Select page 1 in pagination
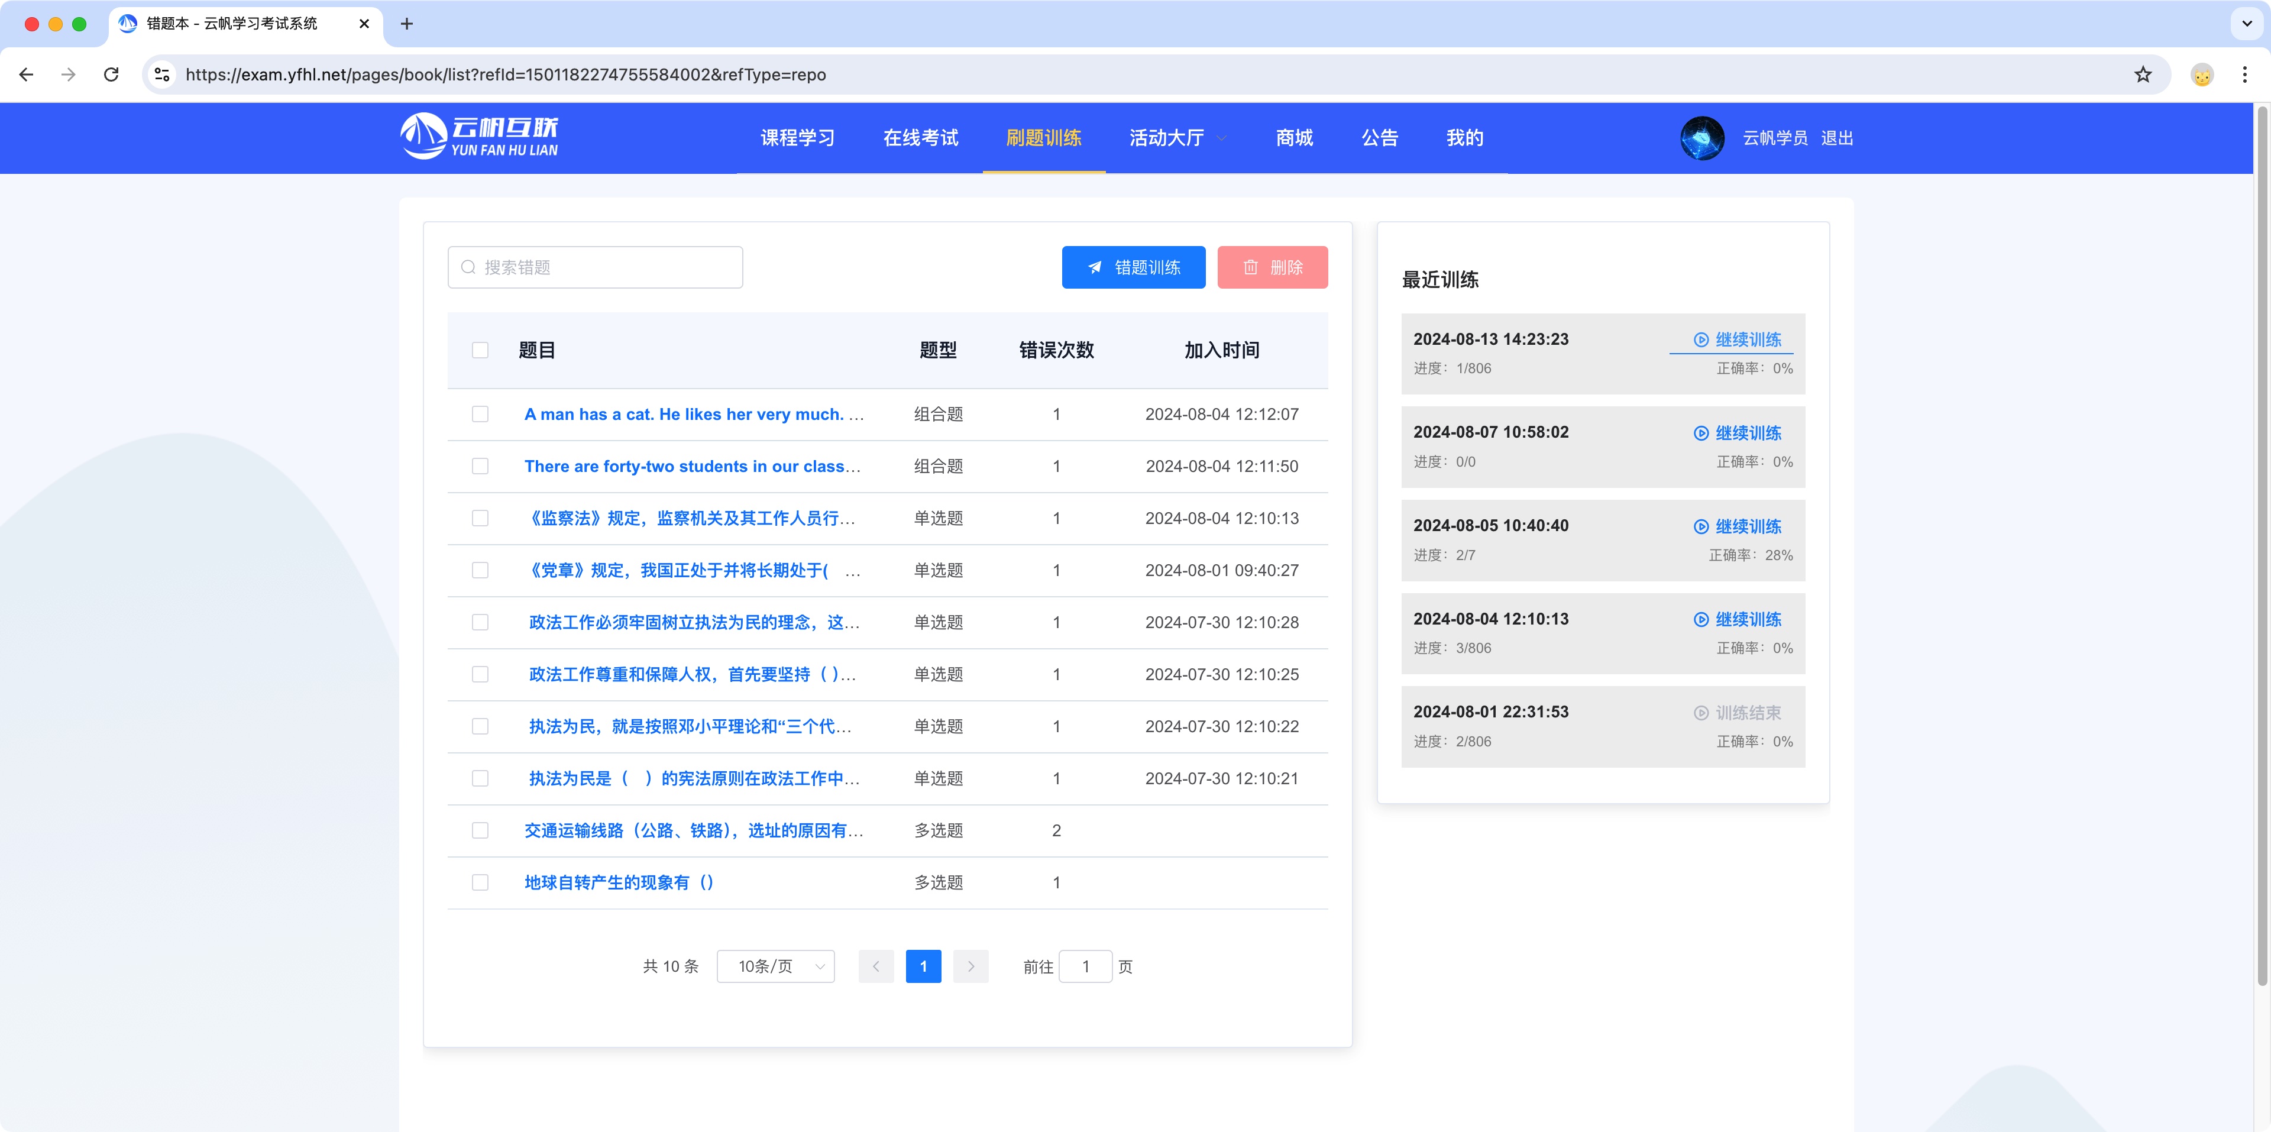 tap(923, 966)
